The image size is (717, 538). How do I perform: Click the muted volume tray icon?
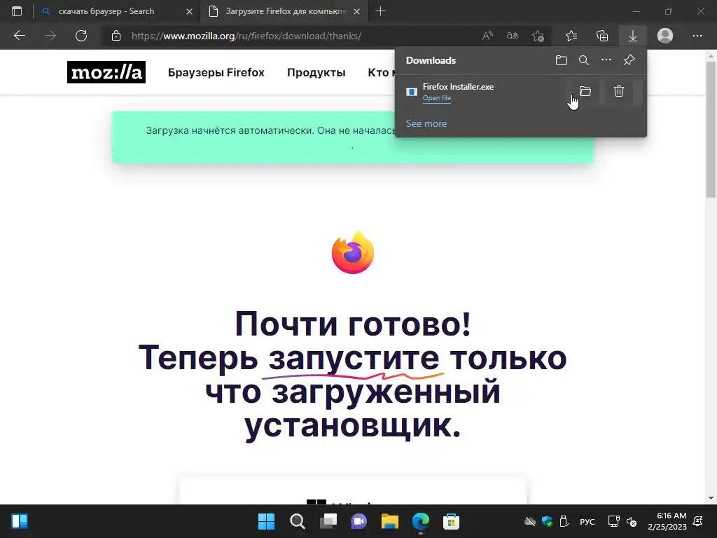pos(632,521)
